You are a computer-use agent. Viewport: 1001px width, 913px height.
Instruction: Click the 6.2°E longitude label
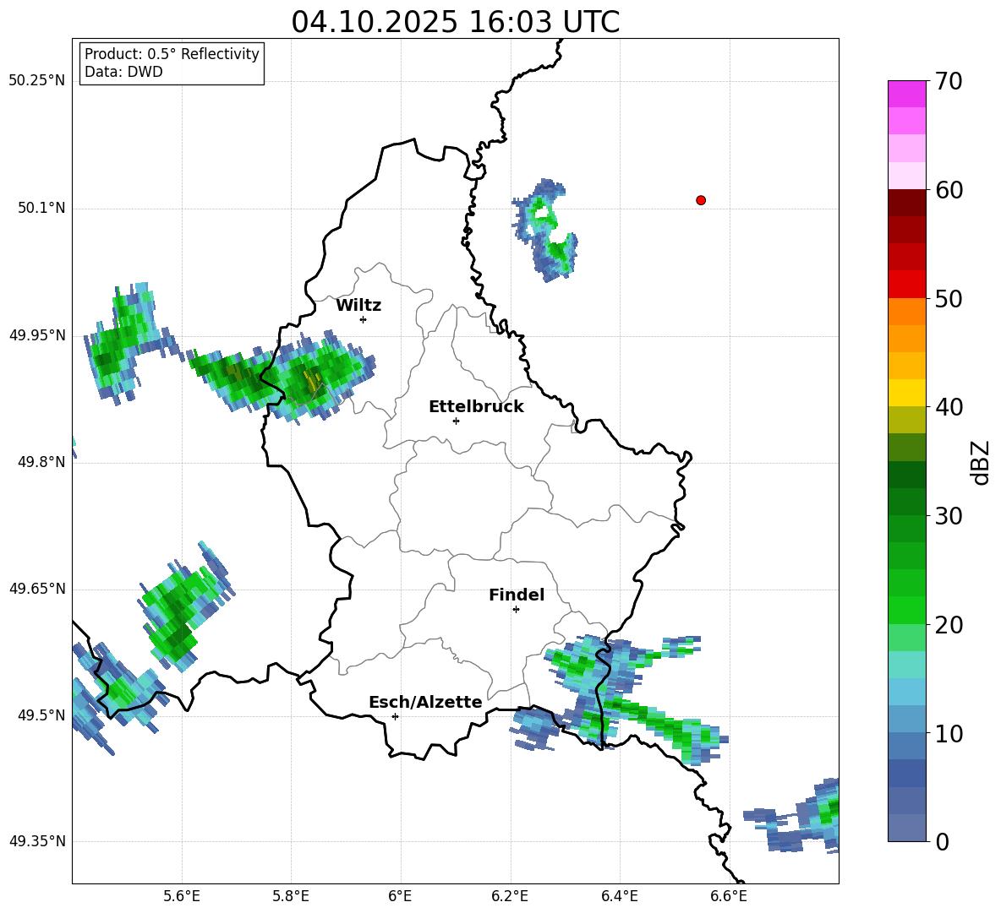click(510, 896)
